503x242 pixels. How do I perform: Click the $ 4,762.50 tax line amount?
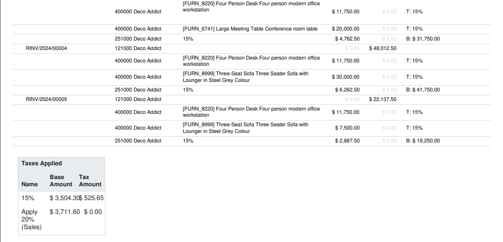347,39
